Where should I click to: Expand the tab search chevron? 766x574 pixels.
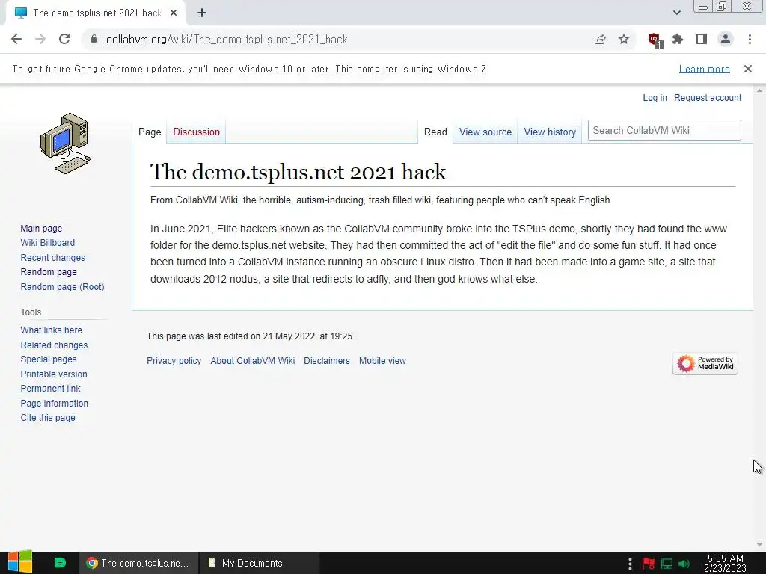pyautogui.click(x=676, y=13)
